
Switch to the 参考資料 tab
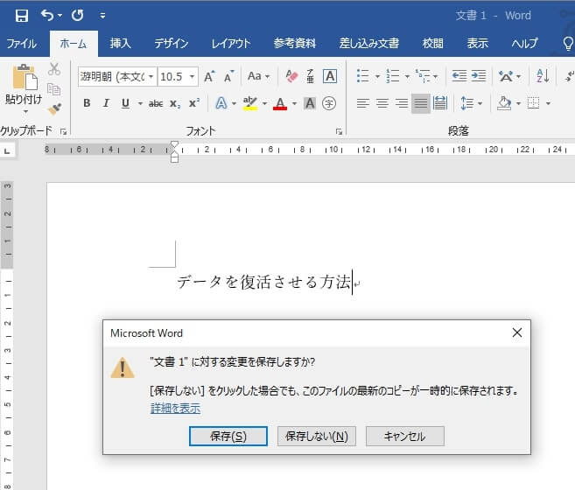point(294,44)
